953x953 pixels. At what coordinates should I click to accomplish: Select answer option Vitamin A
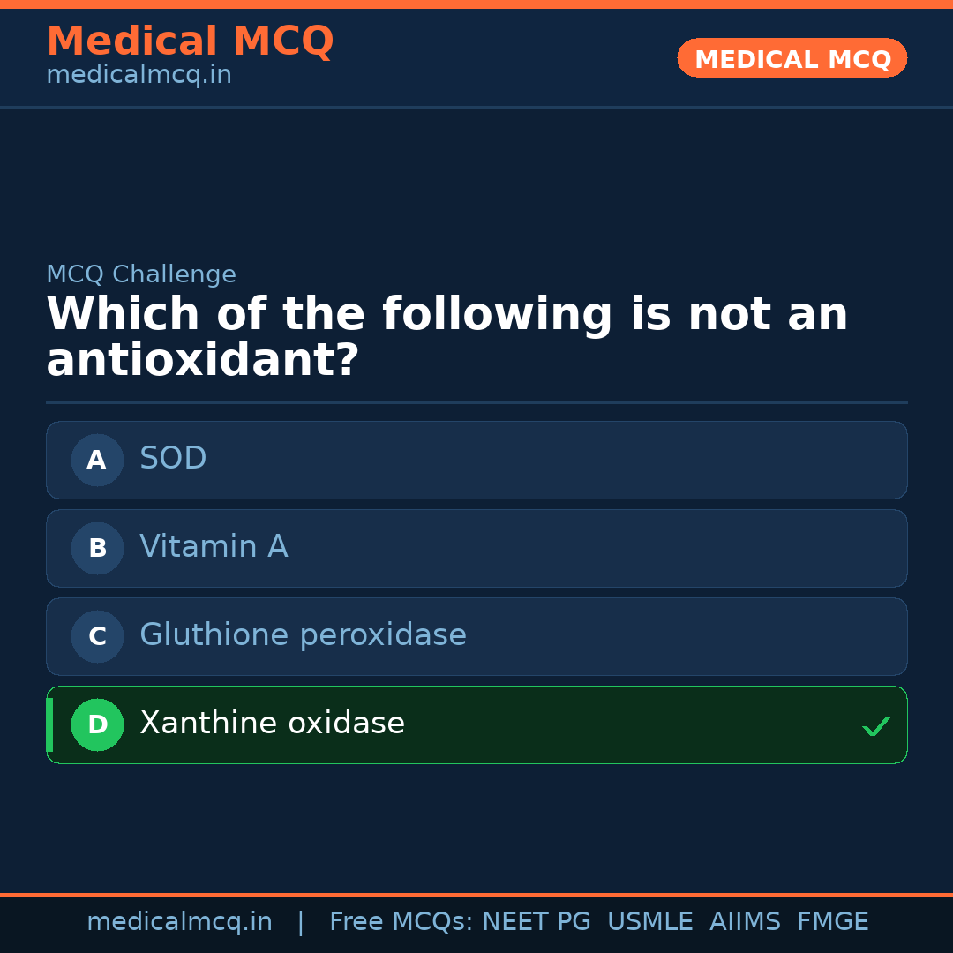click(x=476, y=548)
